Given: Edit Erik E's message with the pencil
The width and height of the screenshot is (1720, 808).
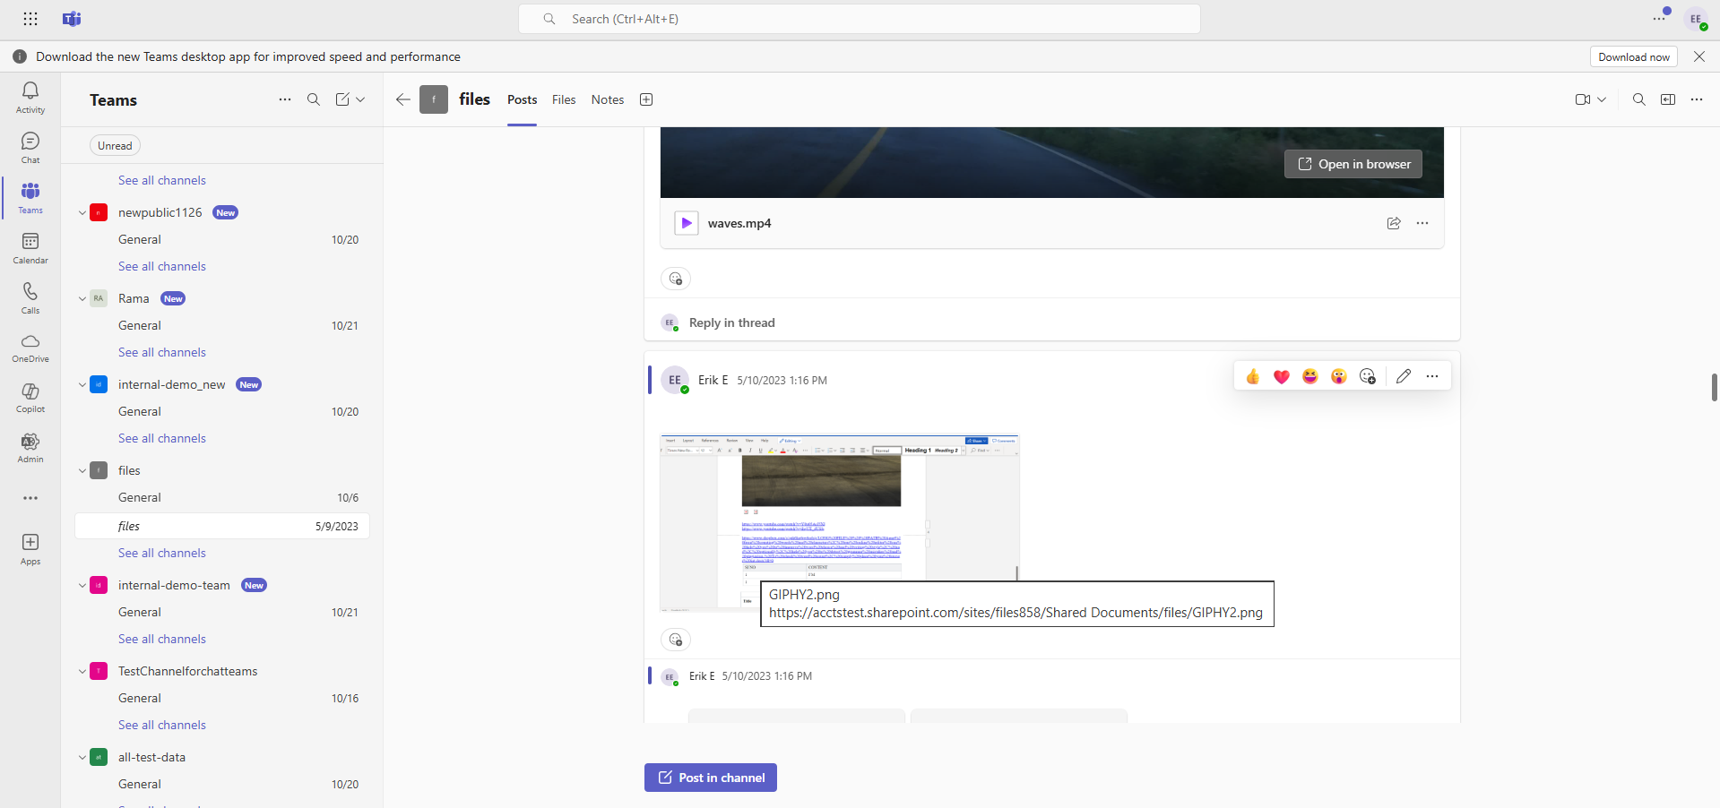Looking at the screenshot, I should [1404, 376].
